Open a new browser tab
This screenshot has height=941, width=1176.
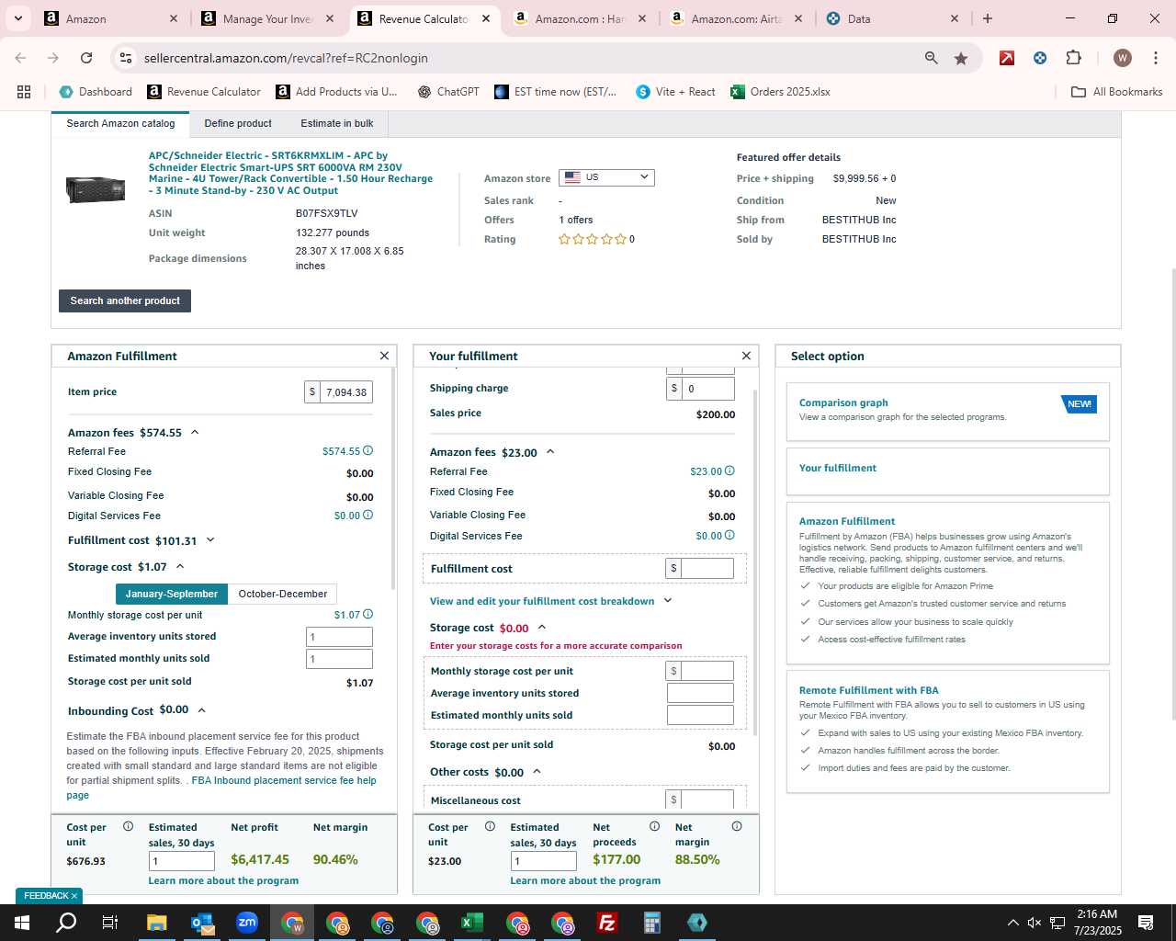point(988,18)
